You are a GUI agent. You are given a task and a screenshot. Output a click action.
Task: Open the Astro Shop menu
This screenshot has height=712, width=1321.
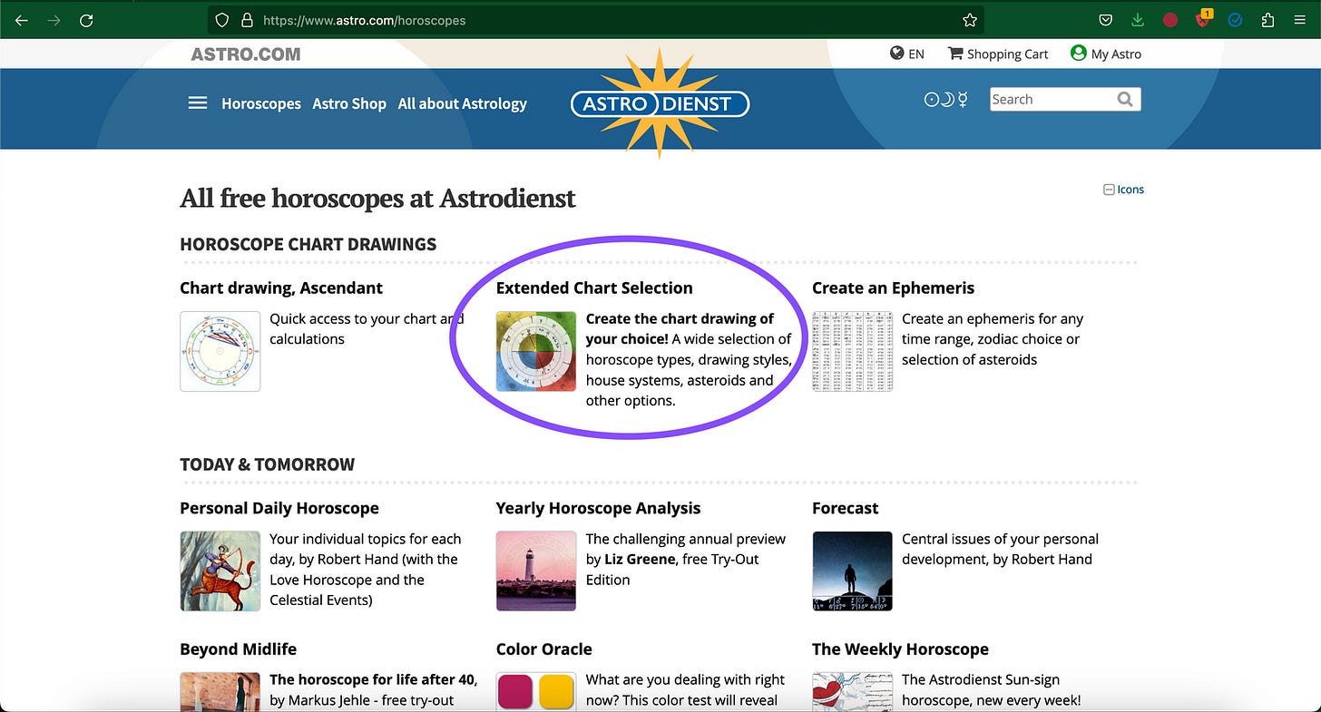point(349,103)
